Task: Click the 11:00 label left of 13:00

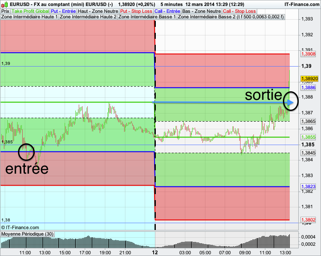Action: 25,253
